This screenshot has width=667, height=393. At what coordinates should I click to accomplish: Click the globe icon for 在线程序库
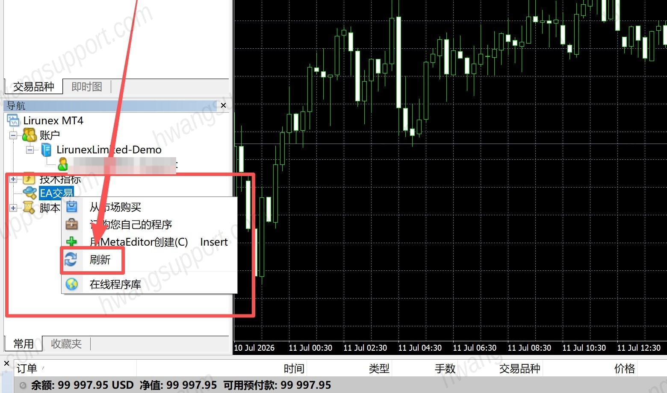pos(72,284)
